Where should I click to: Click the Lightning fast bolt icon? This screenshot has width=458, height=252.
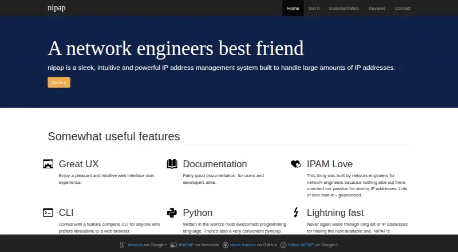click(296, 212)
